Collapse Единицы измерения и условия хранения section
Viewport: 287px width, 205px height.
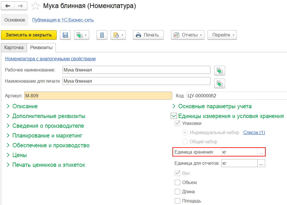point(174,116)
